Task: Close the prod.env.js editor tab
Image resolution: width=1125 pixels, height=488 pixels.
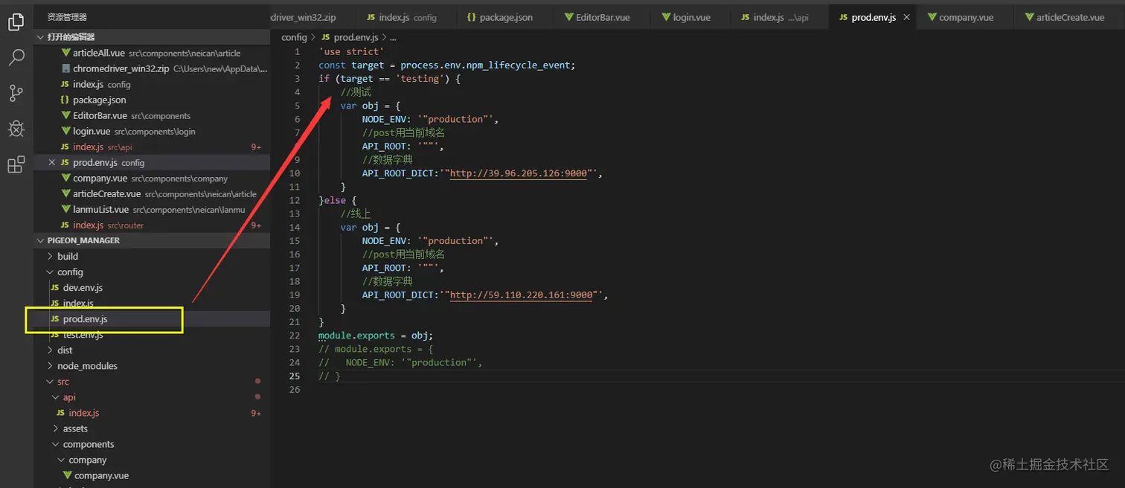Action: (906, 17)
